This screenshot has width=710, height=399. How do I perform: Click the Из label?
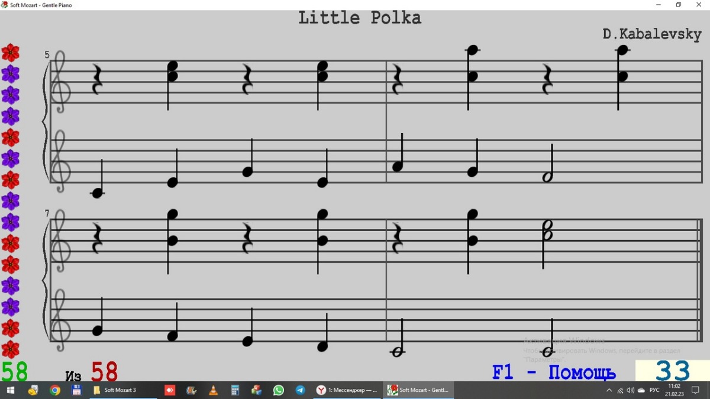click(x=73, y=376)
